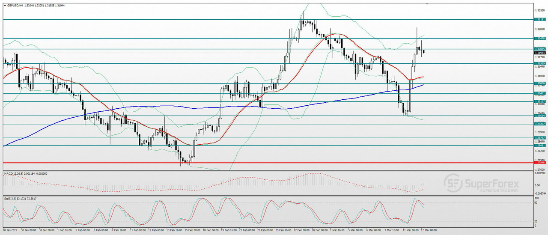Click the chart shift triangle marker at top
This screenshot has height=235, width=548.
(x=426, y=3)
